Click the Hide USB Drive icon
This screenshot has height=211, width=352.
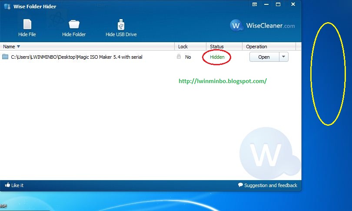(121, 24)
